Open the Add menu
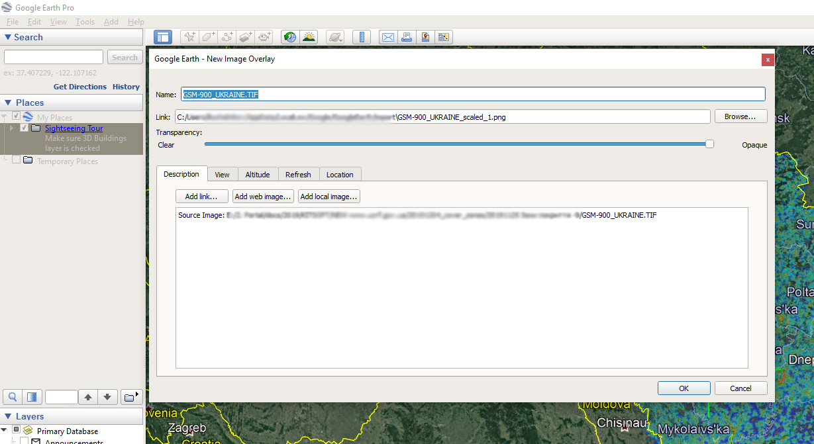 tap(111, 22)
